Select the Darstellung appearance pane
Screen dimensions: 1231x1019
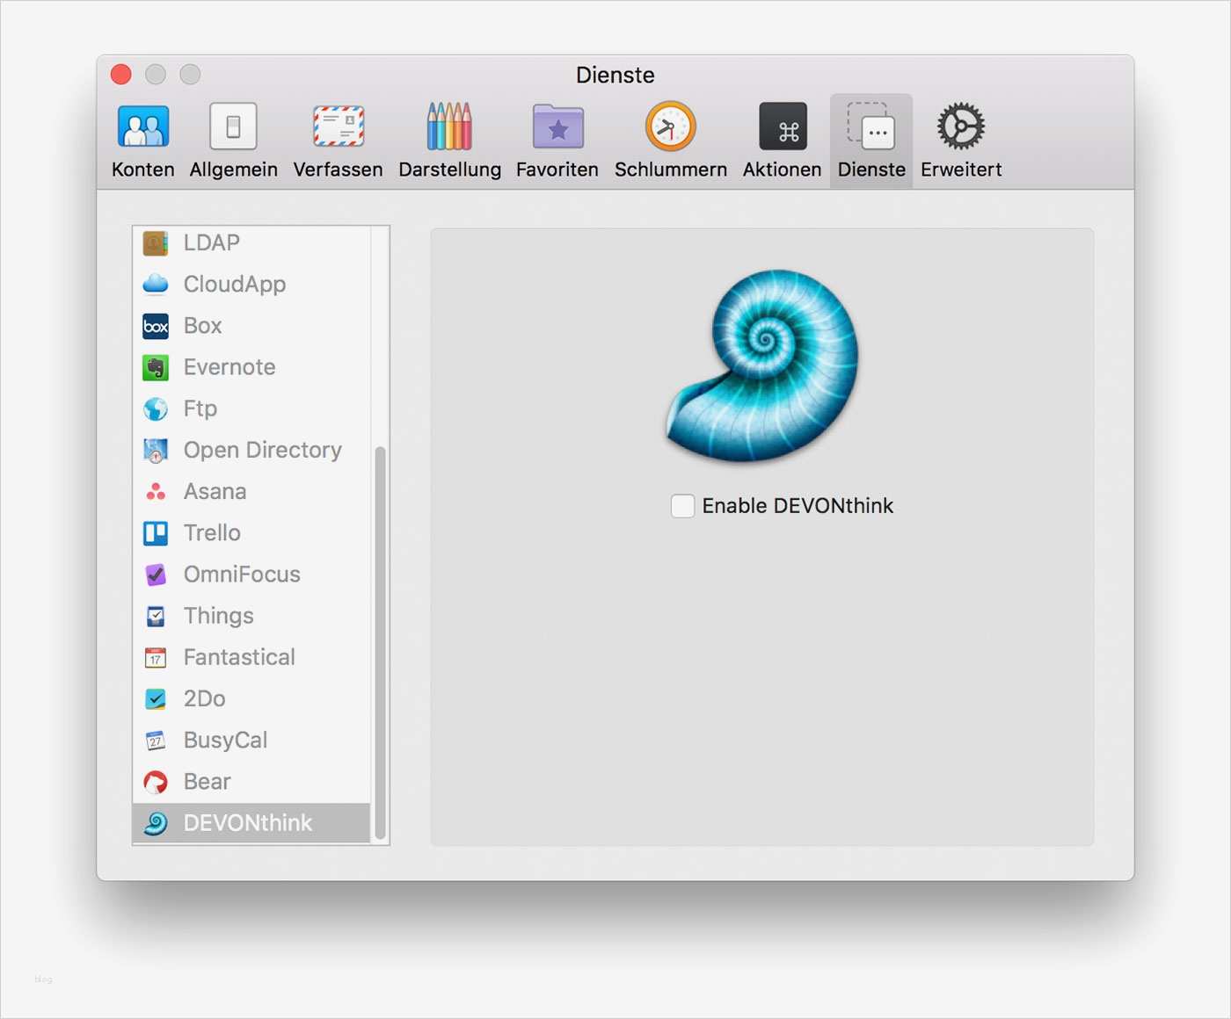[x=449, y=139]
